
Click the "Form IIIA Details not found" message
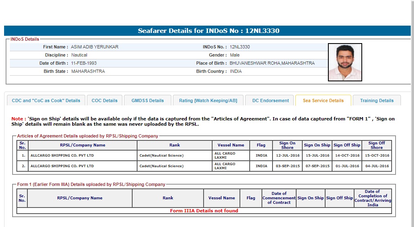204,211
